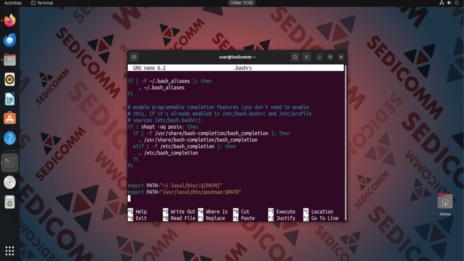
Task: Open LibreOffice Writer from the dock
Action: click(x=9, y=98)
